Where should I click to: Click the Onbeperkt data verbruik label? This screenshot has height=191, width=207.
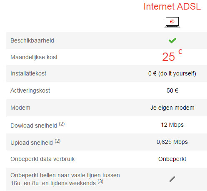click(42, 159)
